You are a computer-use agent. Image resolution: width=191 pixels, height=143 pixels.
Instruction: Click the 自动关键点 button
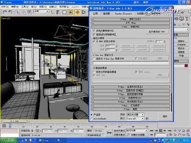(119, 131)
